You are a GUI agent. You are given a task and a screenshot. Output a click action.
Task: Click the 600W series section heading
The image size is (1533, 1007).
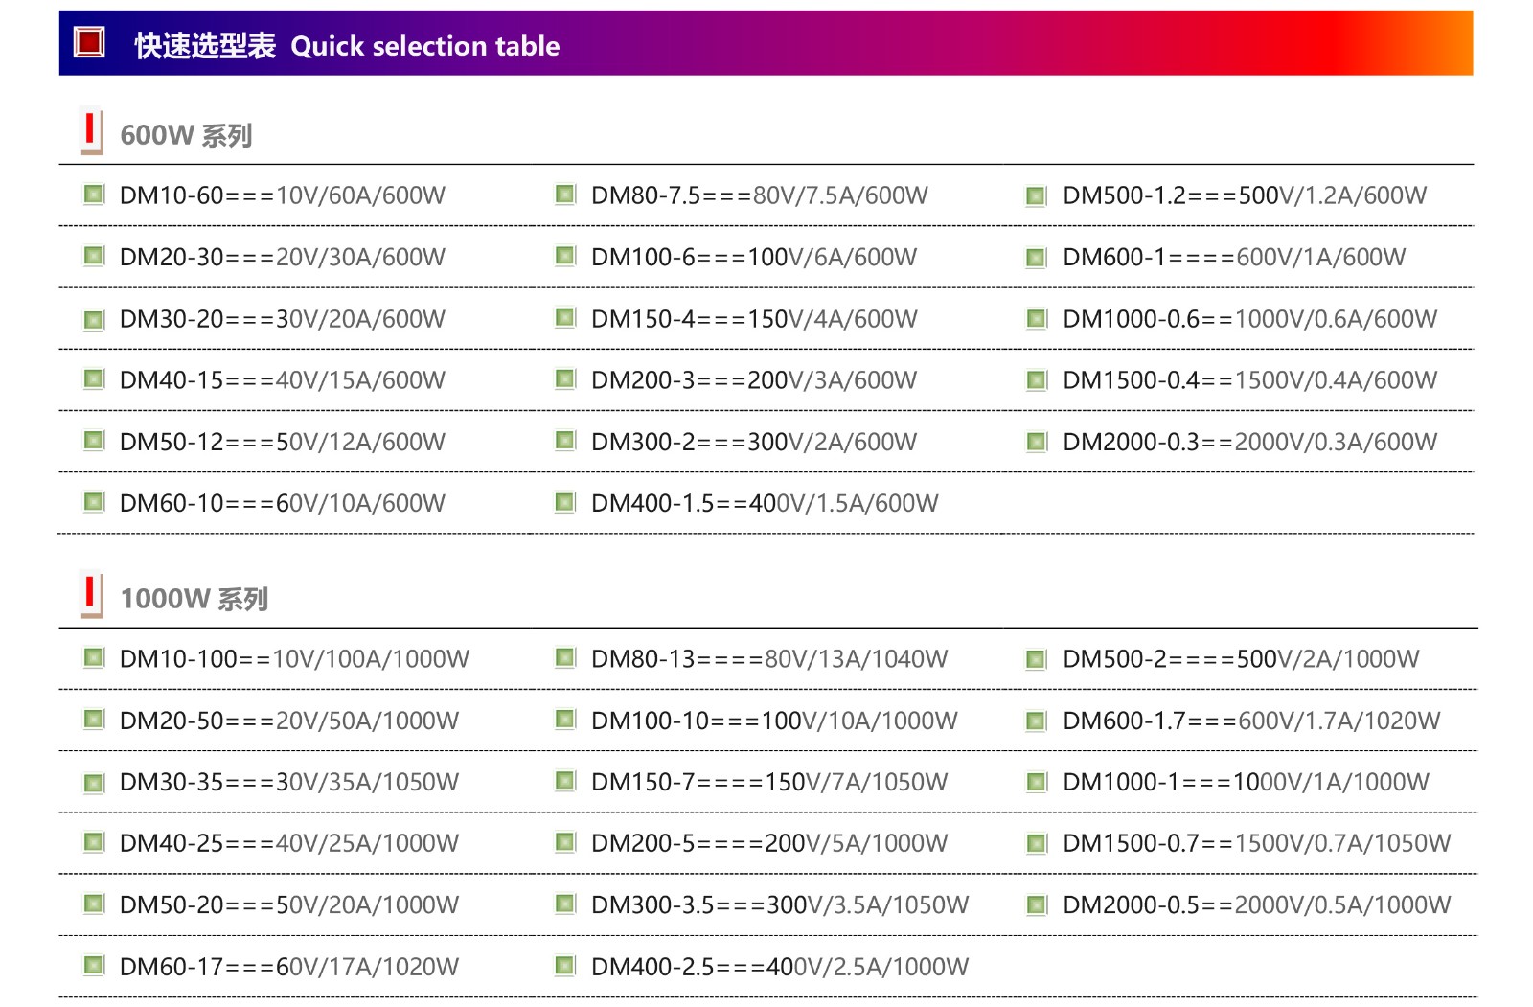186,135
